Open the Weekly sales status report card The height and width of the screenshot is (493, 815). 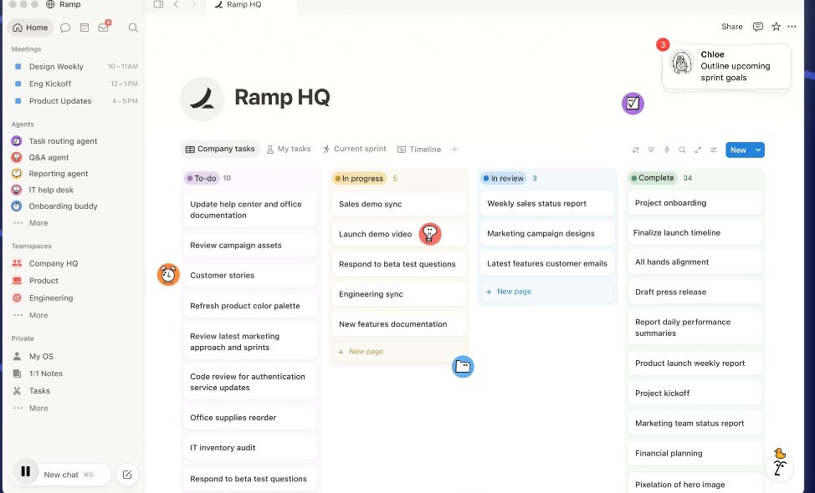(x=546, y=204)
